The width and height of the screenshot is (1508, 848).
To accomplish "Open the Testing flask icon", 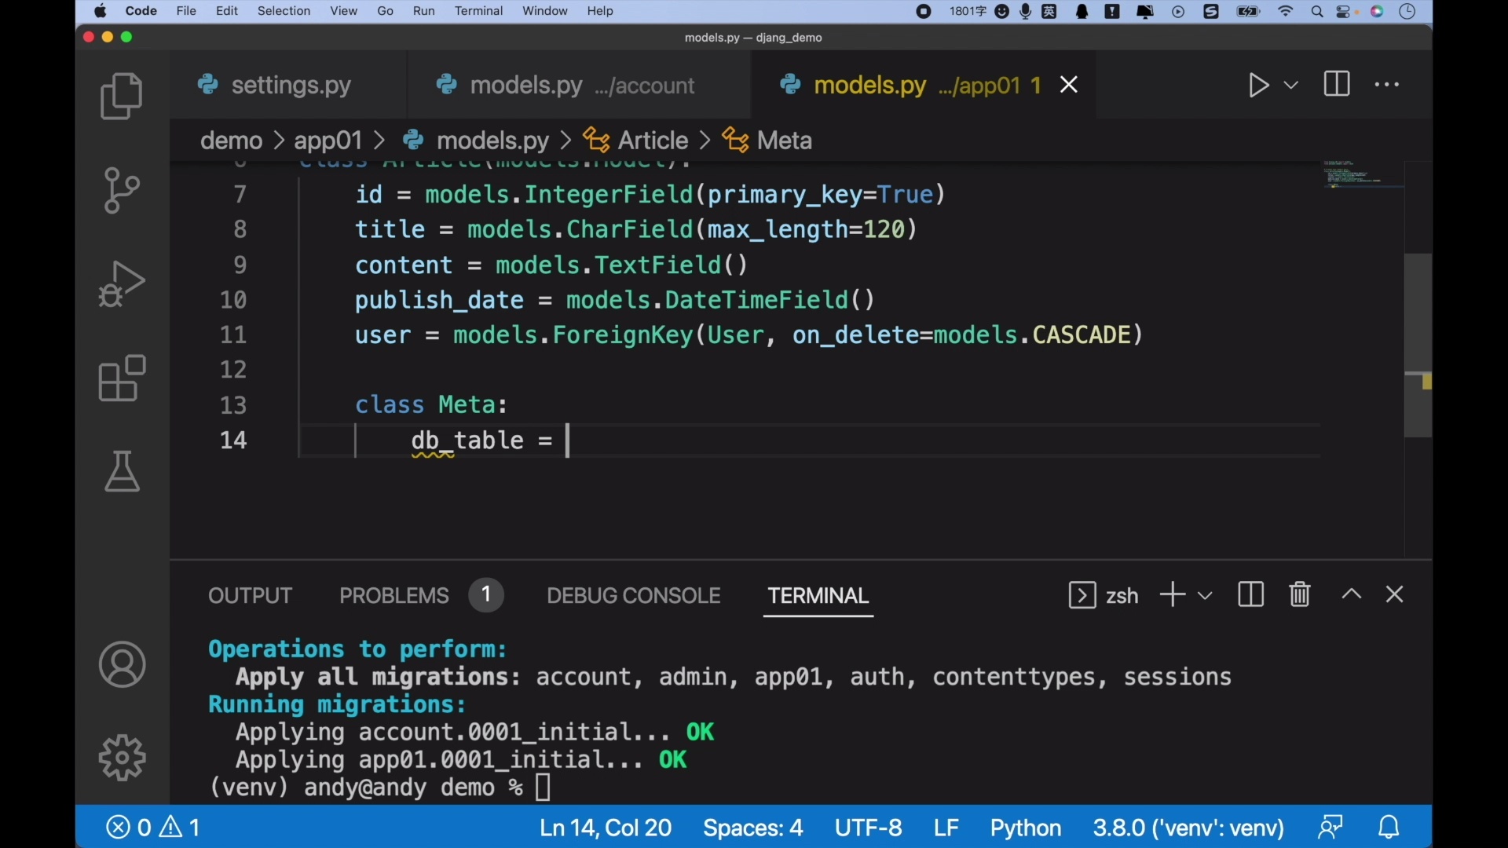I will click(x=121, y=472).
